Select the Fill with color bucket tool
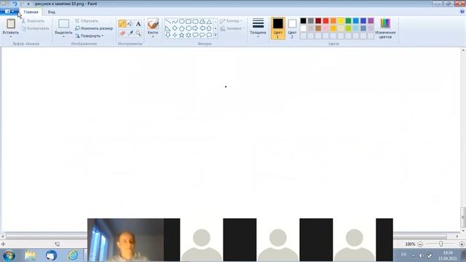Image resolution: width=466 pixels, height=262 pixels. click(x=130, y=24)
